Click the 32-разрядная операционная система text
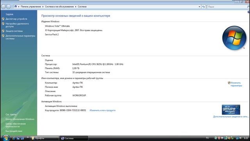The image size is (250, 141). point(91,72)
